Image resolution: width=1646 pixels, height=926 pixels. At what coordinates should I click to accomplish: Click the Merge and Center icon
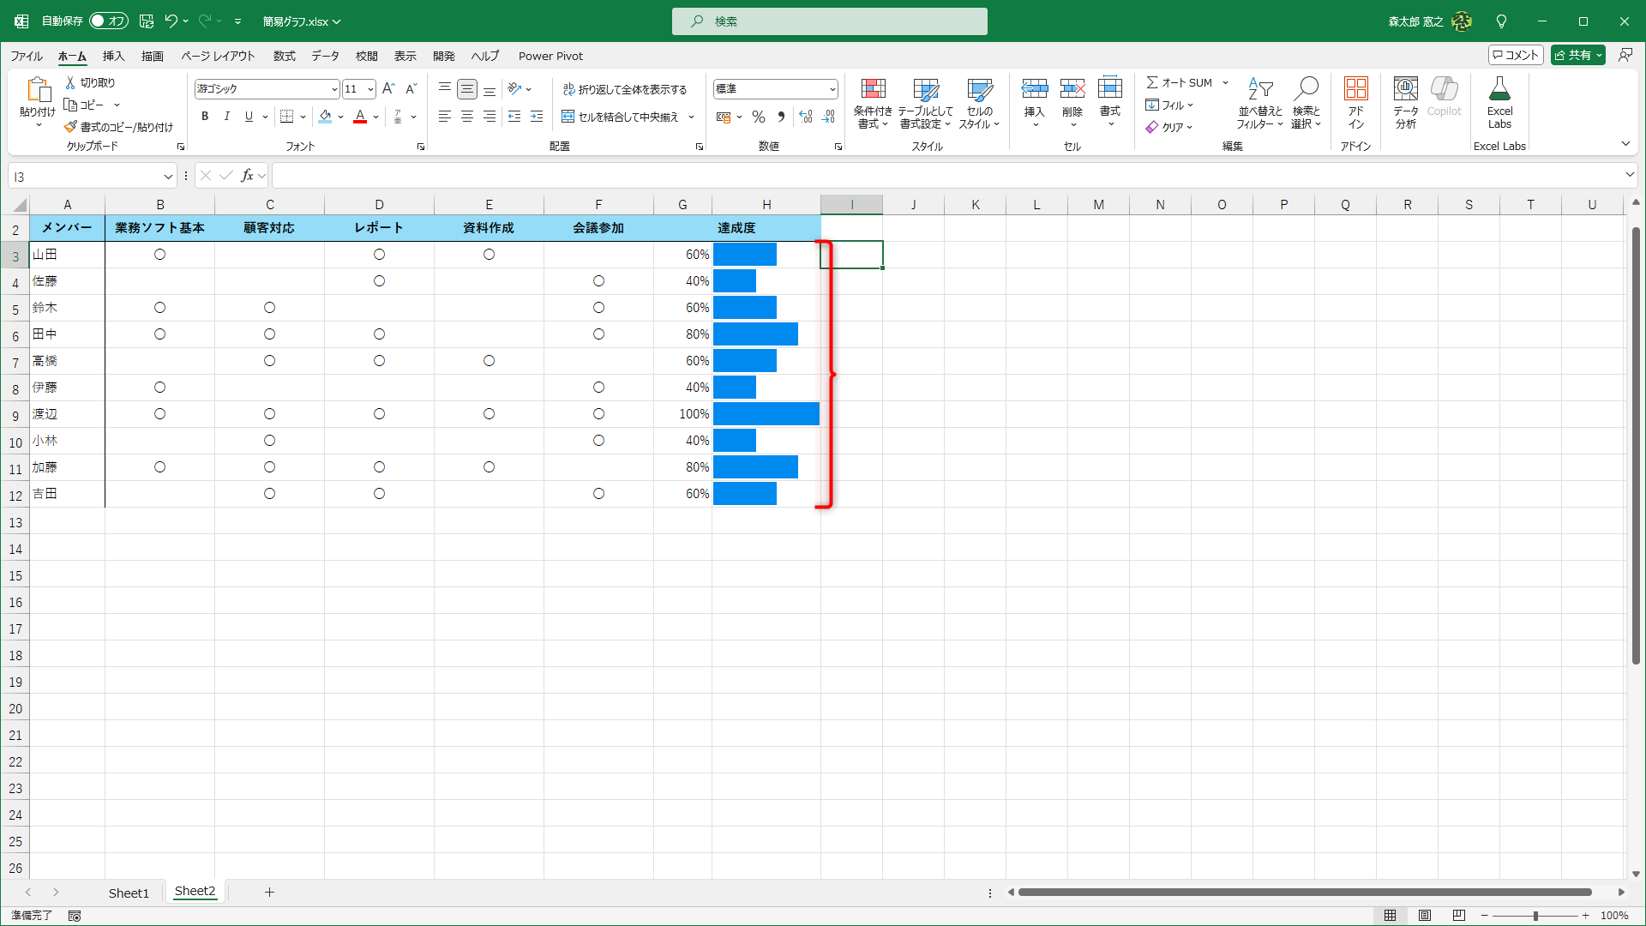568,117
